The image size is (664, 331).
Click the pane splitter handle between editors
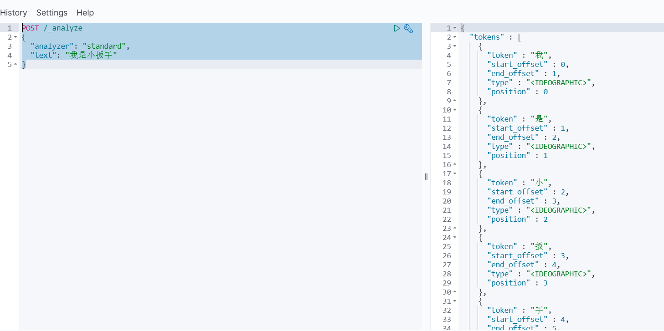point(426,177)
